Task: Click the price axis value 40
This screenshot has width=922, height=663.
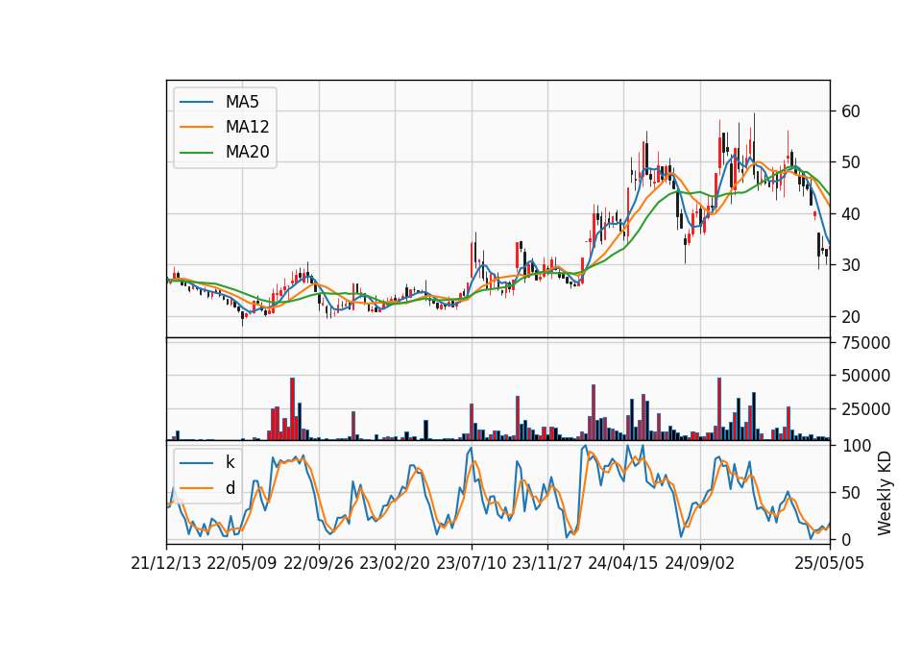Action: [x=851, y=214]
